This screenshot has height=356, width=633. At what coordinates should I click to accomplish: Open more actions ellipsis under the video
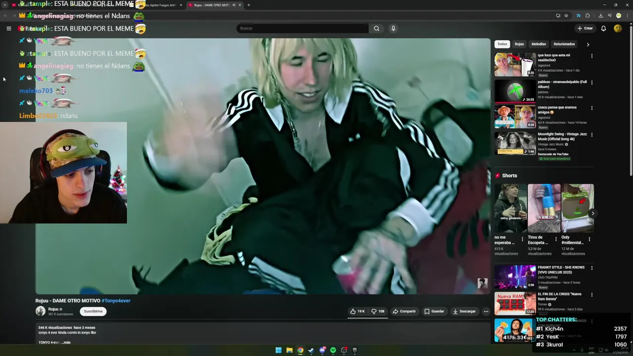click(486, 311)
